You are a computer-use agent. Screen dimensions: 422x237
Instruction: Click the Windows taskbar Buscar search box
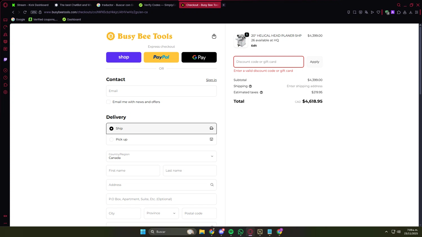click(172, 232)
